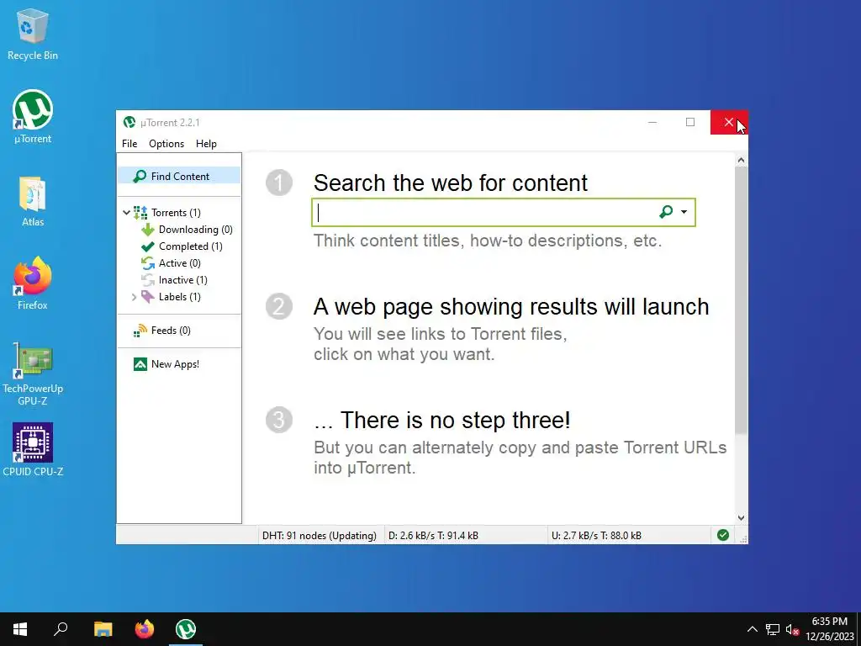Show Downloading (0) torrents
This screenshot has width=861, height=646.
195,230
